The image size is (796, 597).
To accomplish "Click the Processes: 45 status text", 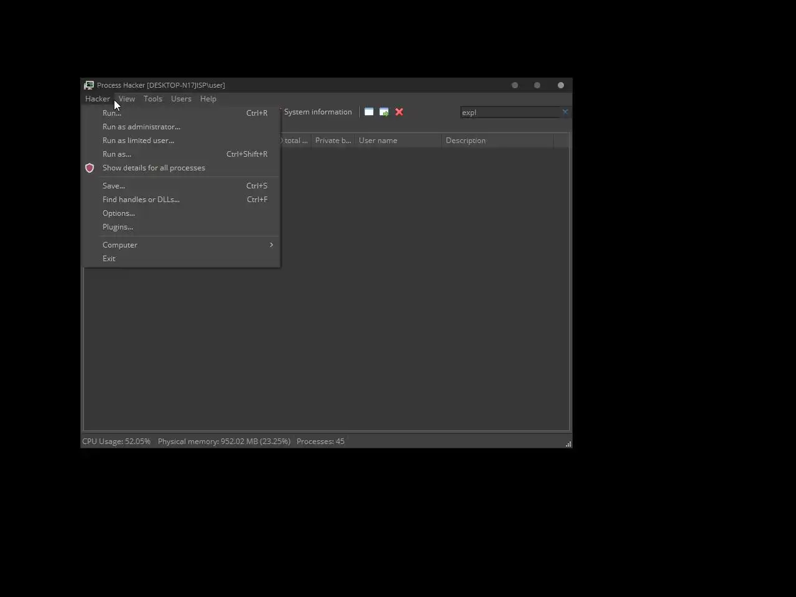I will click(x=320, y=442).
